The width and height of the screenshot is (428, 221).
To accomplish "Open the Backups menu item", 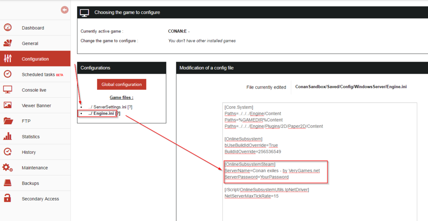I will (x=30, y=183).
